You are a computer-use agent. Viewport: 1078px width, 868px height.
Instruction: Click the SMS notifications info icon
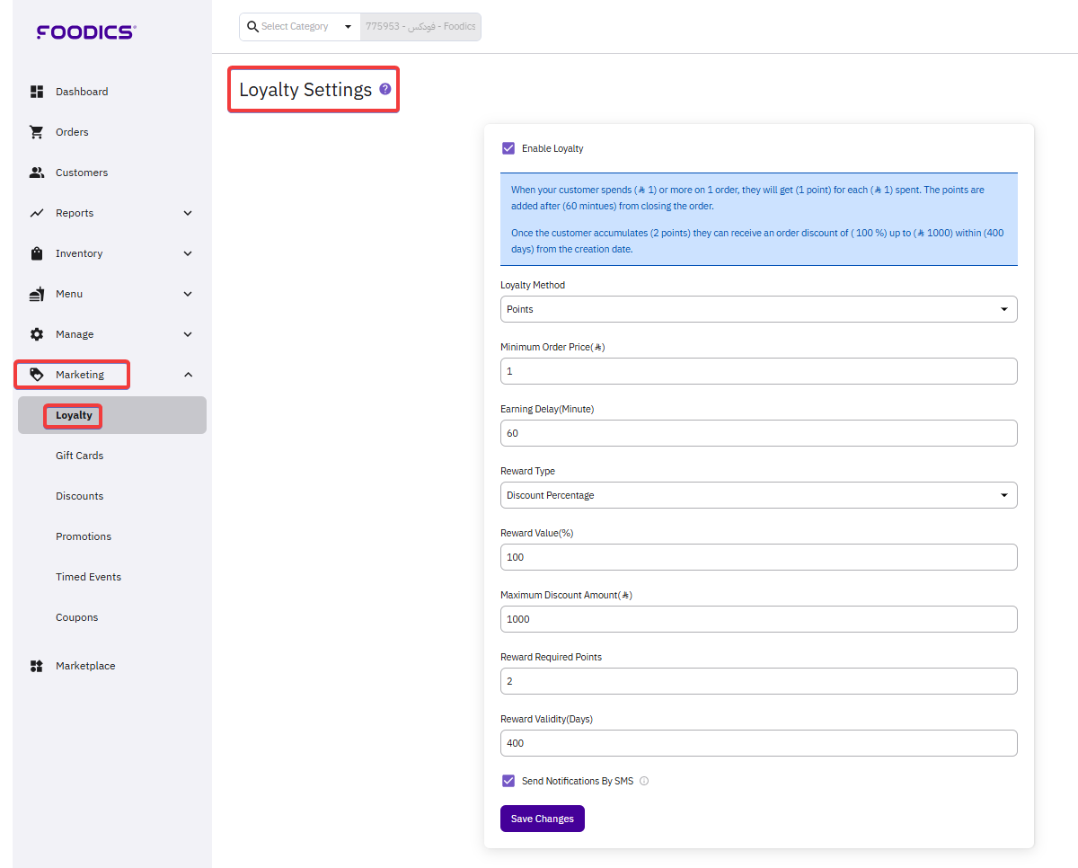coord(644,781)
